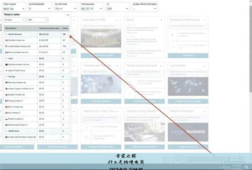
Task: Collapse the North America marketplace group
Action: (7, 34)
